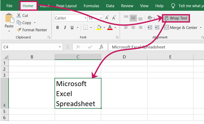
Task: Open the font size dropdown
Action: coord(101,18)
